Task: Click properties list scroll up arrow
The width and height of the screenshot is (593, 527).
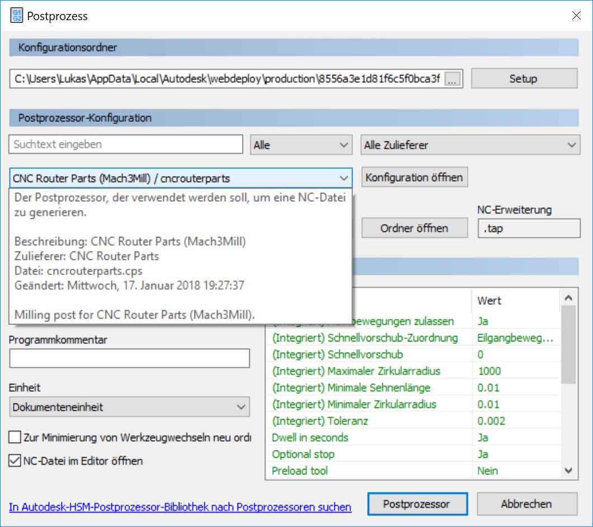Action: coord(568,298)
